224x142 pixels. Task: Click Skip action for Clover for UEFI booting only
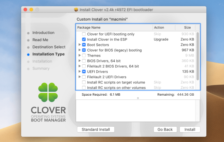tap(157, 34)
